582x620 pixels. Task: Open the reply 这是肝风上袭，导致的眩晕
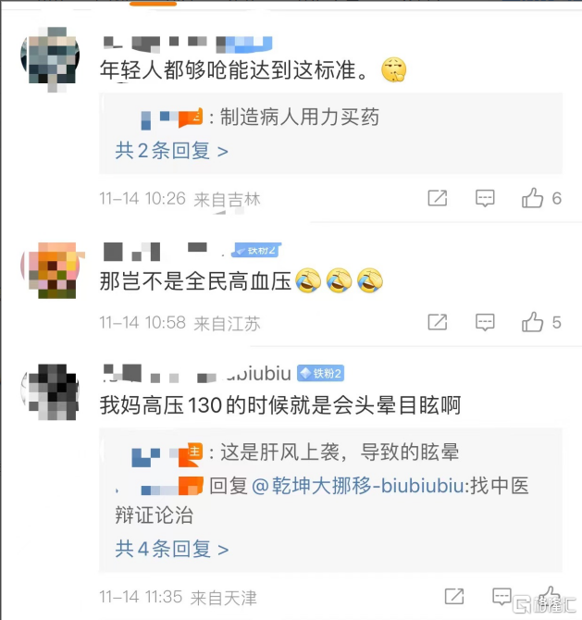340,452
